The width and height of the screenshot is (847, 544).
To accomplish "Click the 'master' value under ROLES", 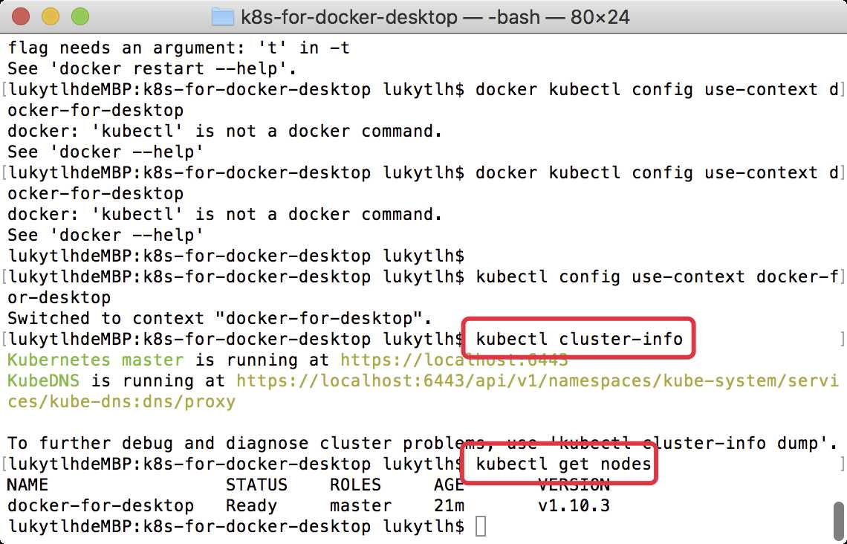I will (360, 506).
